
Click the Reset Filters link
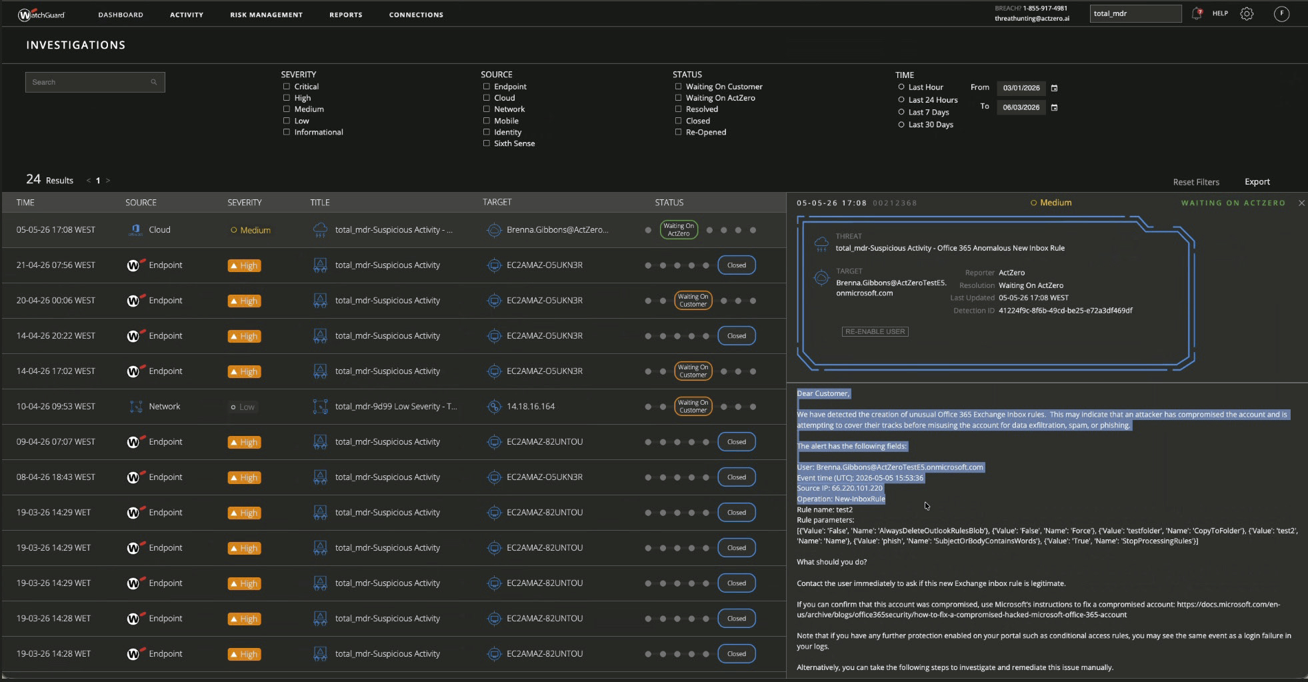click(1196, 182)
